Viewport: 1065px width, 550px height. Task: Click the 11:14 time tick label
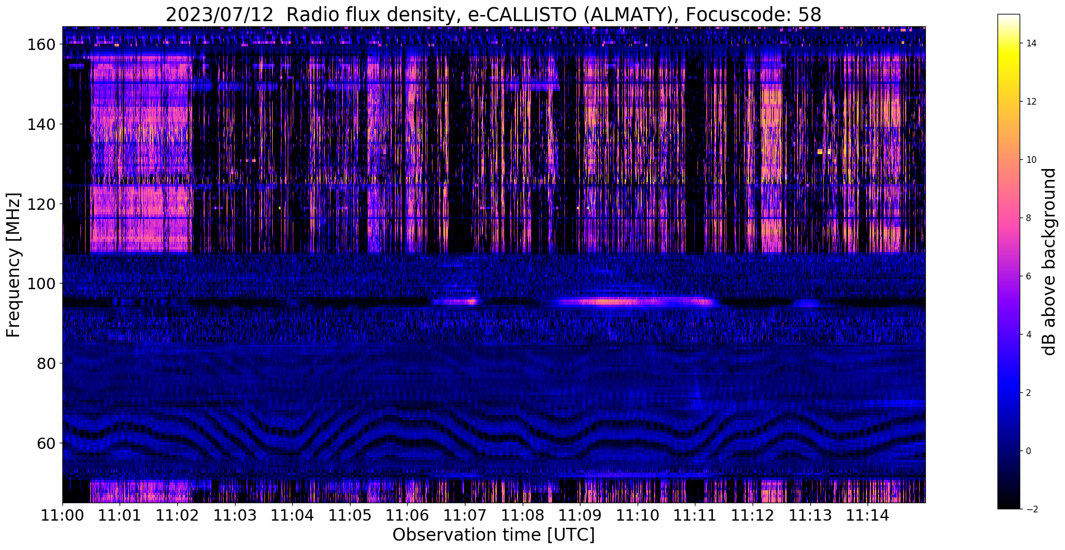868,515
